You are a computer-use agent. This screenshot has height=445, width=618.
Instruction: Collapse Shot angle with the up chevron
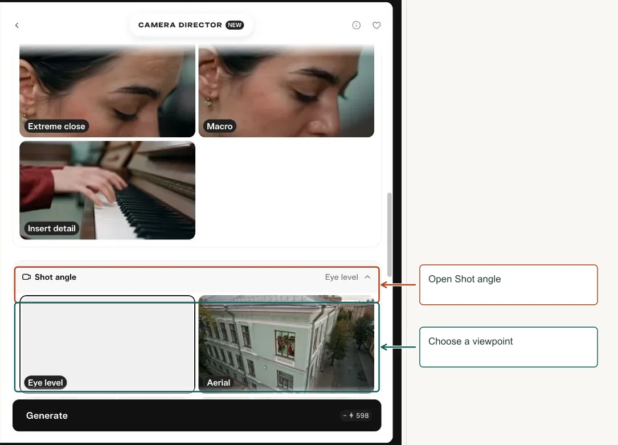pos(367,277)
